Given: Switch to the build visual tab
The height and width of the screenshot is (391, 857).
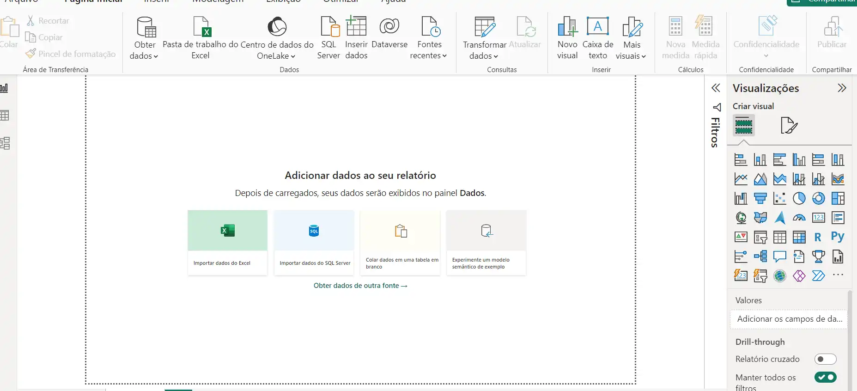Looking at the screenshot, I should 744,125.
